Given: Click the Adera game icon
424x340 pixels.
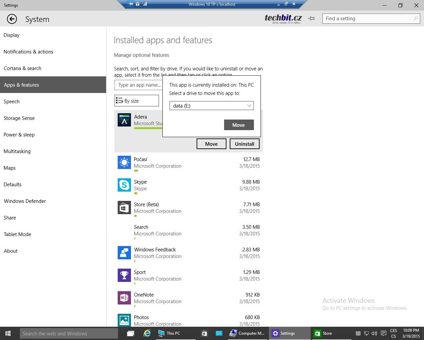Looking at the screenshot, I should 124,120.
